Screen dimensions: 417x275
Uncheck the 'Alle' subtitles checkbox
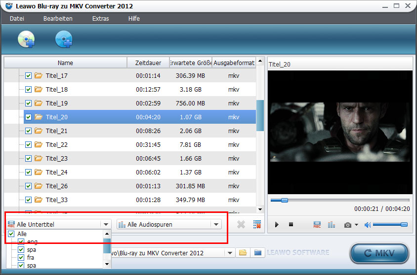coord(11,234)
